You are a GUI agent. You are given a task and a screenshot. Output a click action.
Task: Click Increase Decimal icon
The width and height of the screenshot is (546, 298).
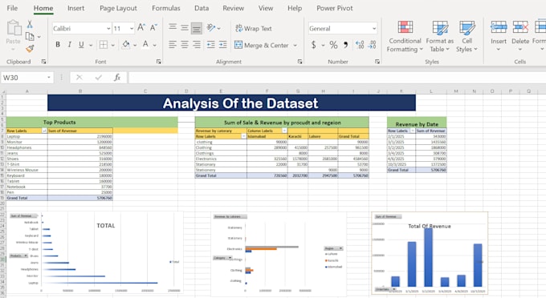(360, 45)
